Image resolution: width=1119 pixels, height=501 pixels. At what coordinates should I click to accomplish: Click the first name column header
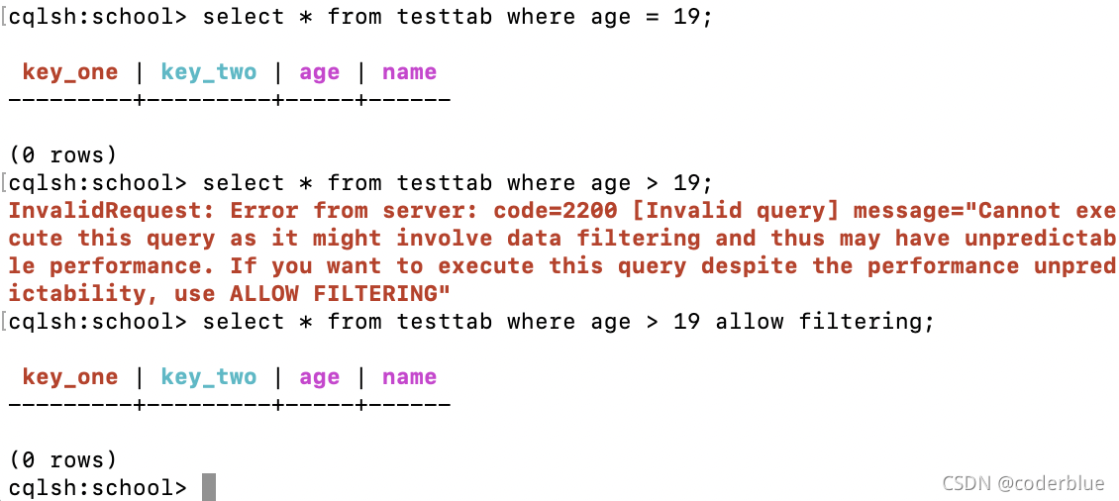click(409, 73)
